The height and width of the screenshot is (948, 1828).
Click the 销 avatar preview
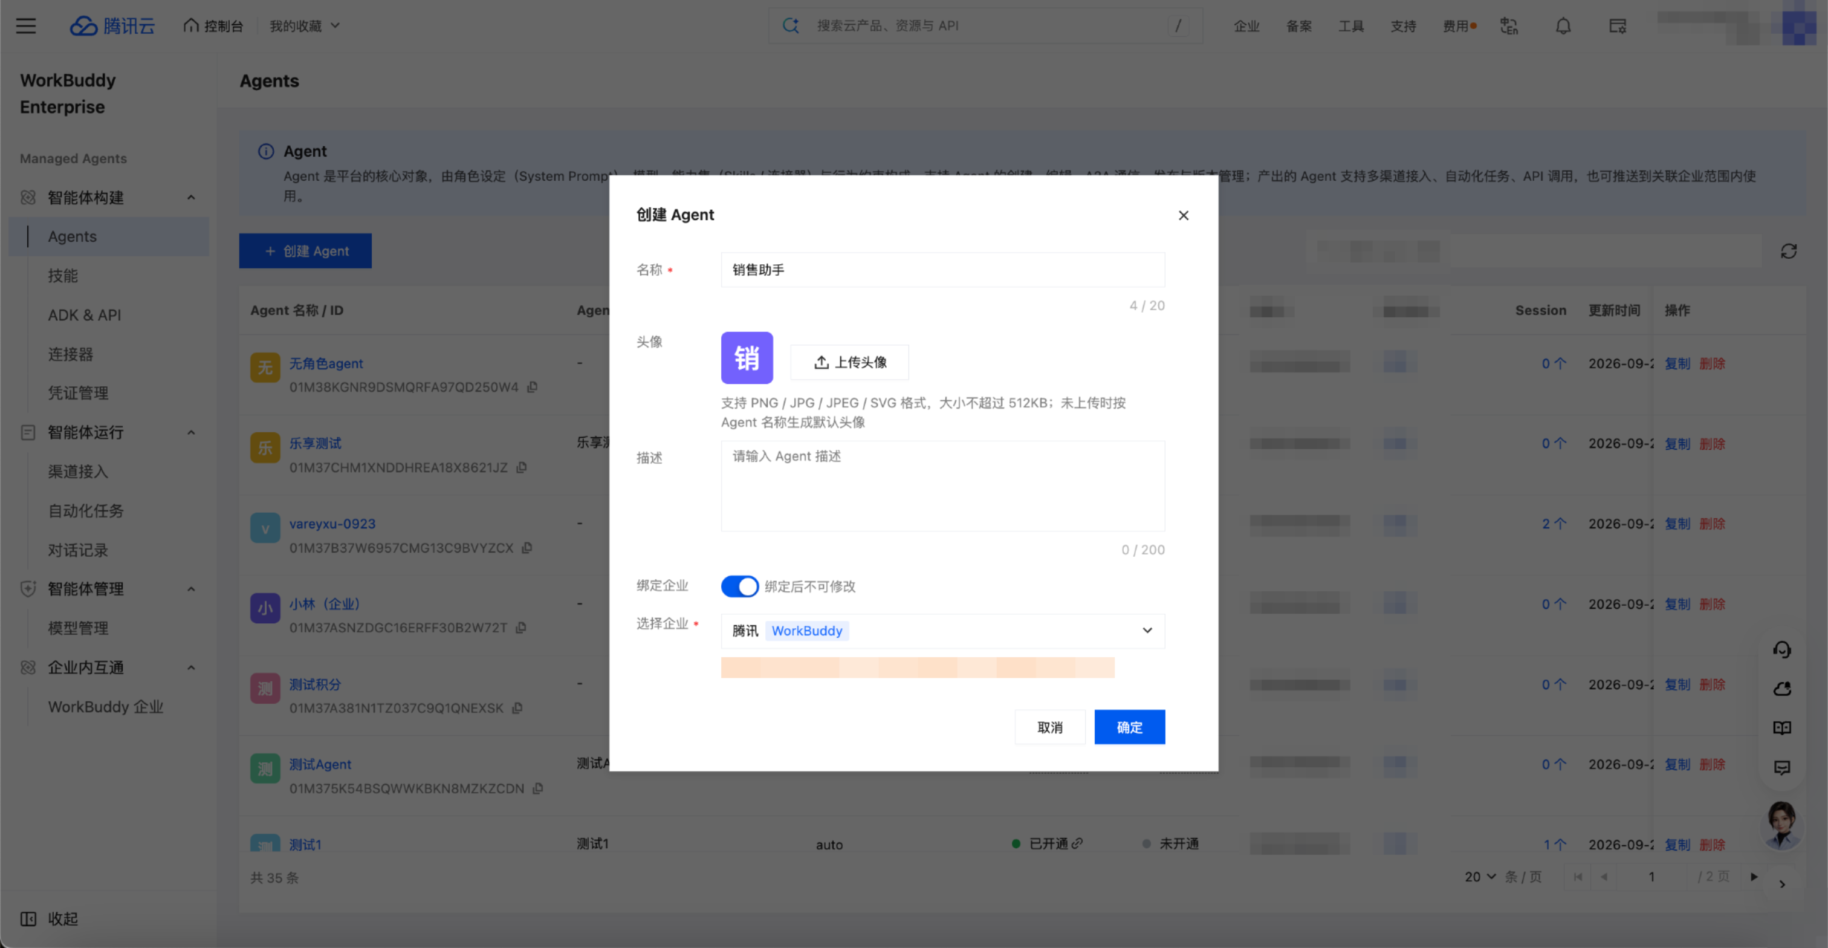pyautogui.click(x=747, y=358)
